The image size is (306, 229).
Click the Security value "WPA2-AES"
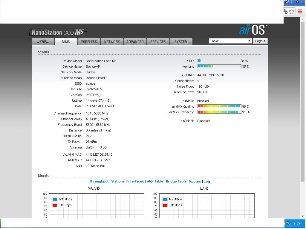point(94,89)
